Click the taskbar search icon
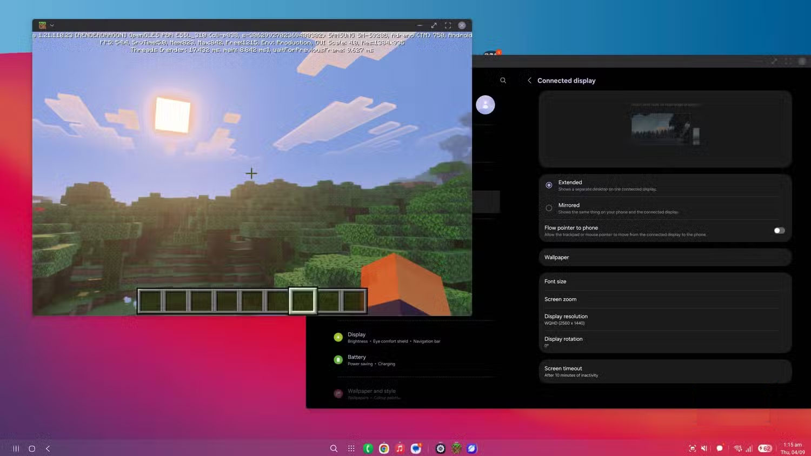 [334, 448]
